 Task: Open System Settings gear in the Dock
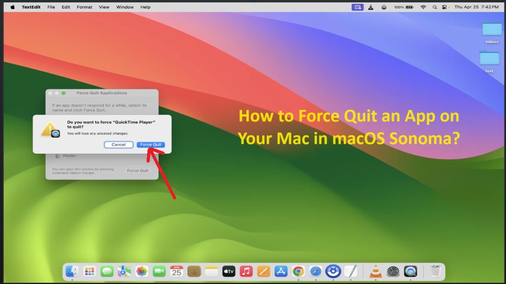click(393, 271)
